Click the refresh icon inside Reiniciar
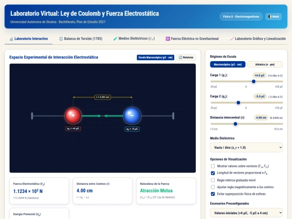This screenshot has height=219, width=292. tap(180, 57)
